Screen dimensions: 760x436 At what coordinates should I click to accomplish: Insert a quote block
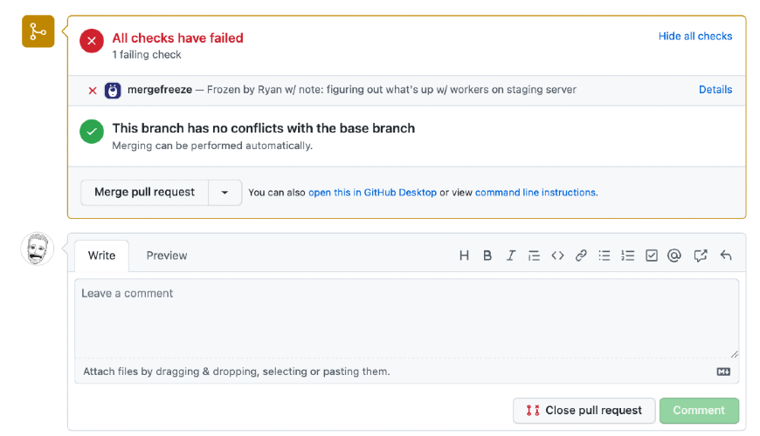tap(534, 255)
